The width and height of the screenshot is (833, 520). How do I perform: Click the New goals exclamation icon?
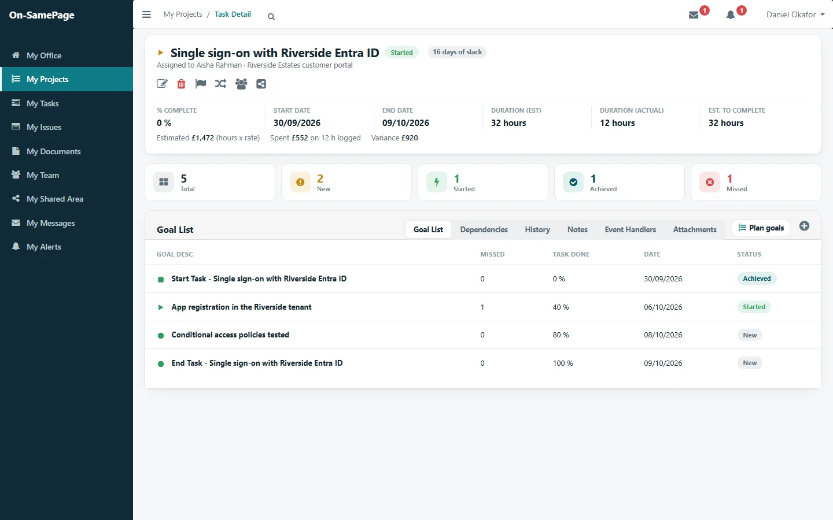(x=300, y=182)
